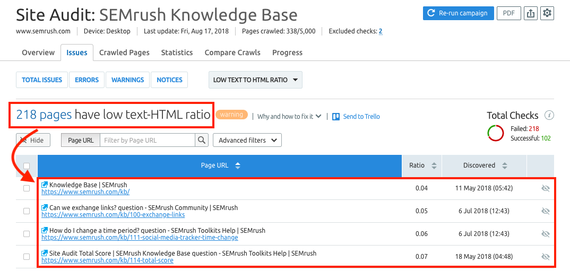Click the 218 pages link

point(44,115)
